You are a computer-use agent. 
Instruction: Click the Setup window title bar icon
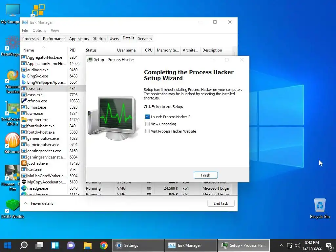pyautogui.click(x=90, y=60)
